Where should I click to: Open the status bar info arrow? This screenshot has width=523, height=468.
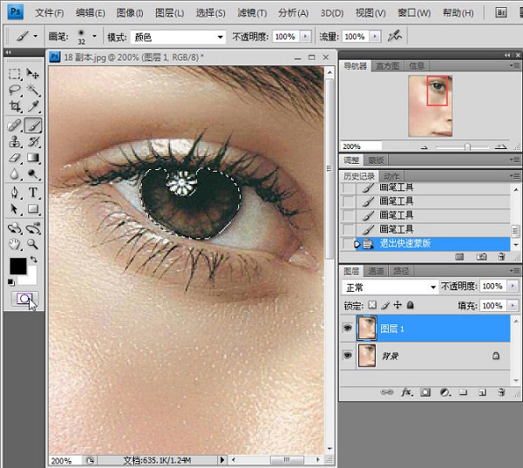[222, 460]
